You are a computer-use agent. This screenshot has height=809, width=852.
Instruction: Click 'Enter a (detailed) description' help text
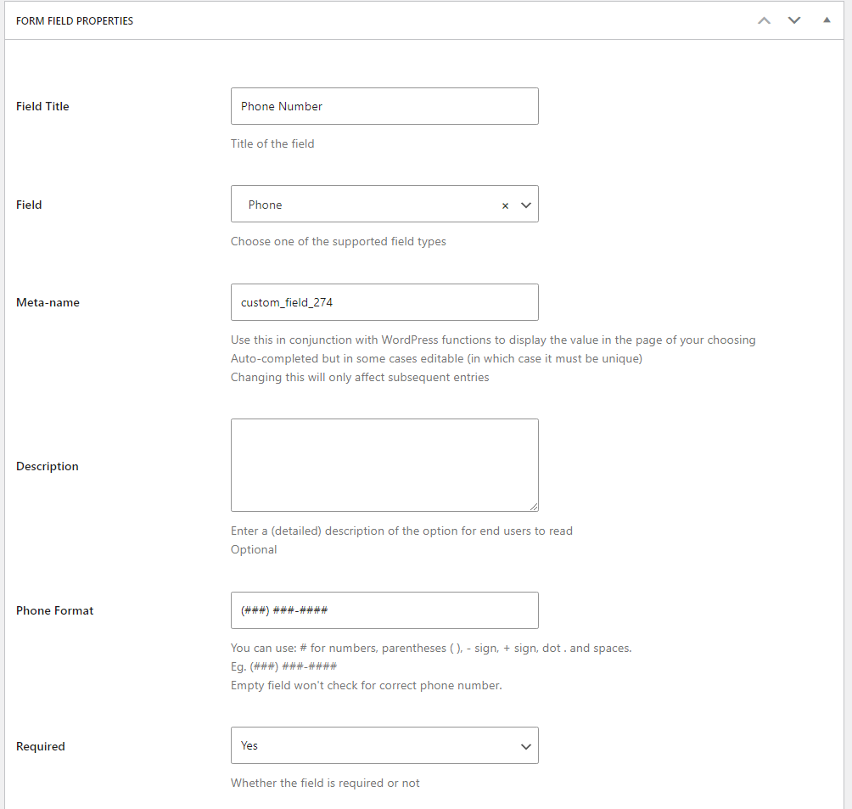pos(401,531)
